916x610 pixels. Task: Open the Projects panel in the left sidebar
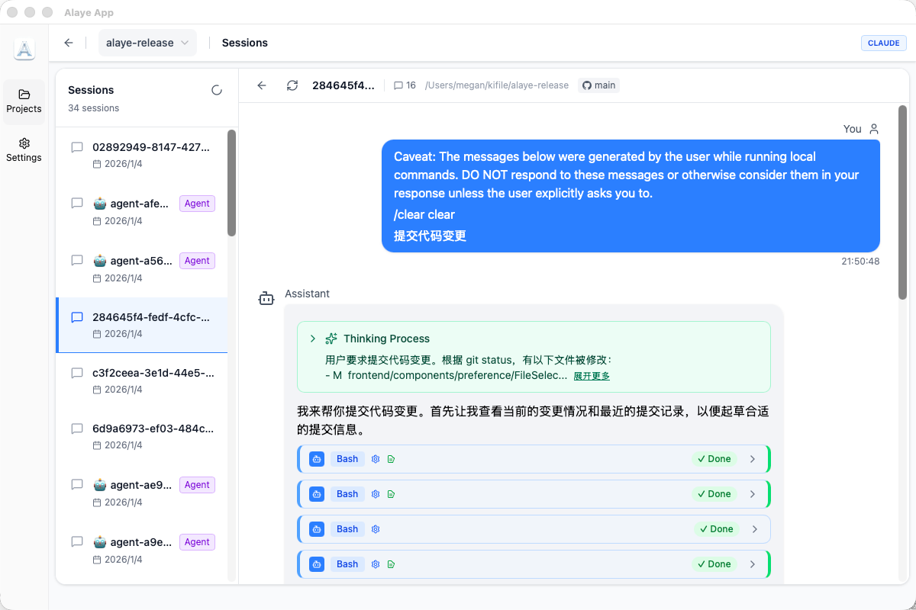click(24, 100)
